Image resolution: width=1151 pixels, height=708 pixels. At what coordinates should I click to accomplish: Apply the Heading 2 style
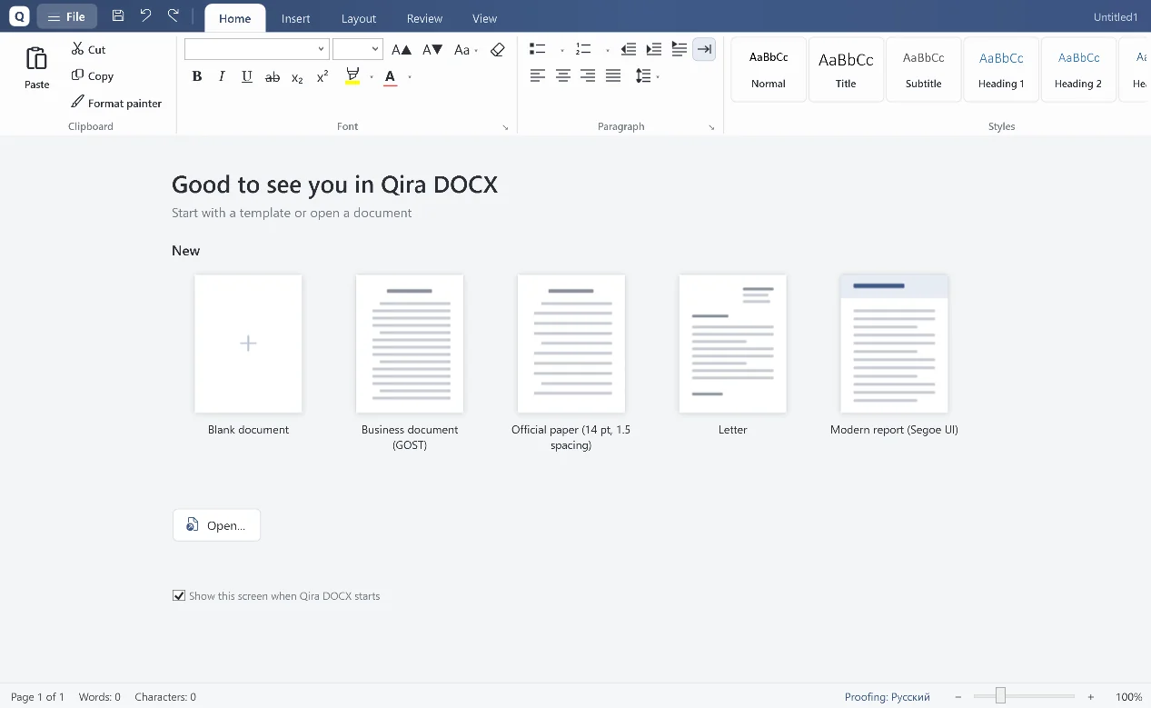1078,69
